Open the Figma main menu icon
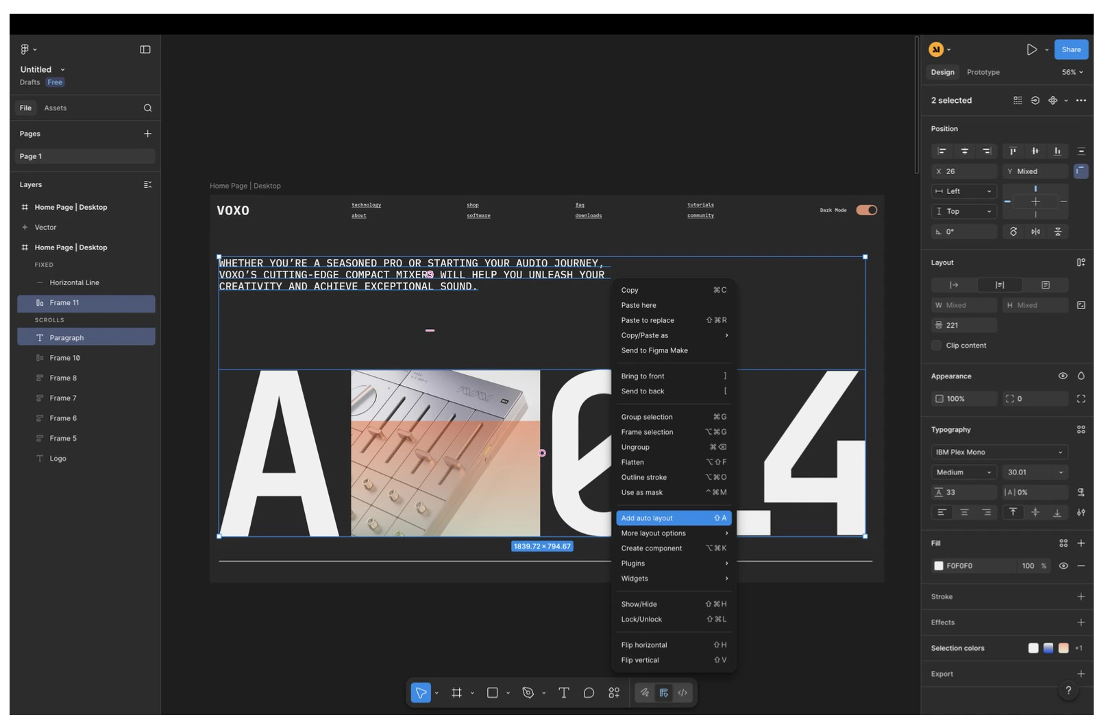This screenshot has height=728, width=1106. tap(25, 49)
